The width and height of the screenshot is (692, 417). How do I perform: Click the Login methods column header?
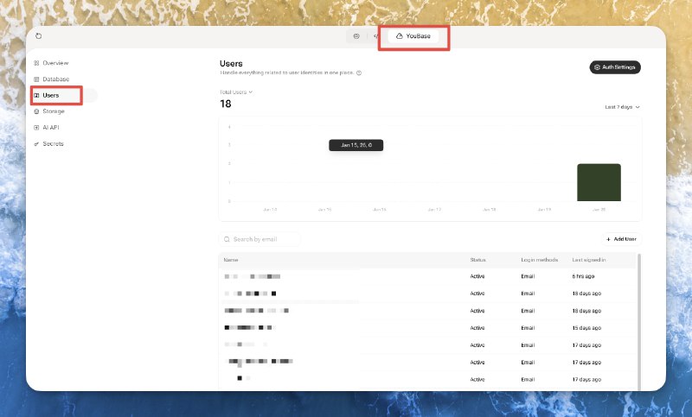point(539,260)
